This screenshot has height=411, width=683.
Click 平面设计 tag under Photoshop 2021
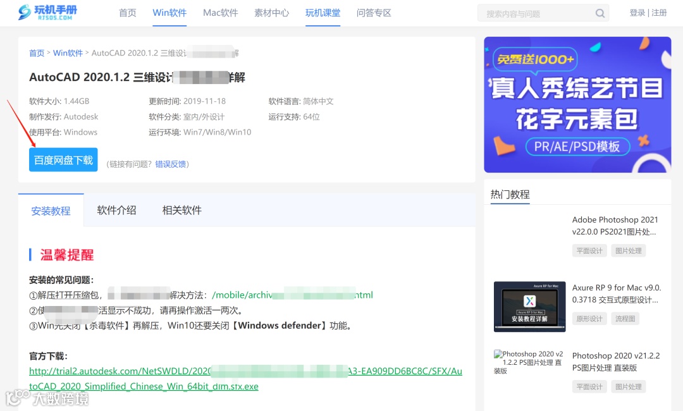tap(589, 251)
